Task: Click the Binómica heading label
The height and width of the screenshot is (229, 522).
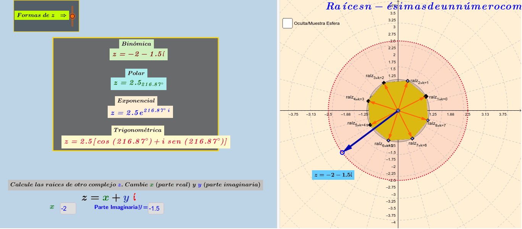Action: tap(136, 44)
